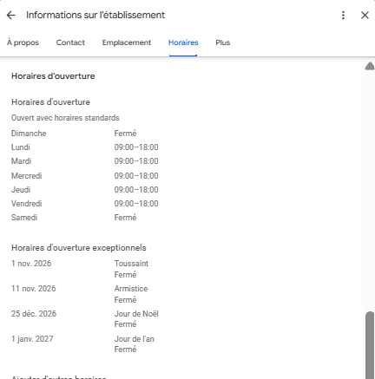Viewport: 375px width, 379px height.
Task: Click the Toussaint holiday label
Action: point(131,264)
